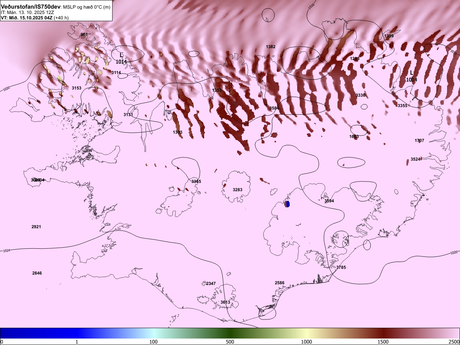Click the MSLP og hæð 0°C (m) caption
The width and height of the screenshot is (460, 345).
pos(87,7)
